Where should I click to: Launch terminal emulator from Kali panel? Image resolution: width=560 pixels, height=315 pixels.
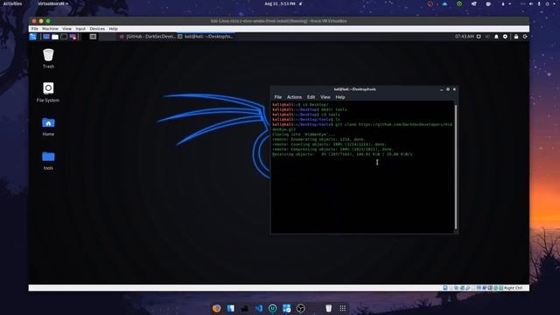click(x=64, y=37)
